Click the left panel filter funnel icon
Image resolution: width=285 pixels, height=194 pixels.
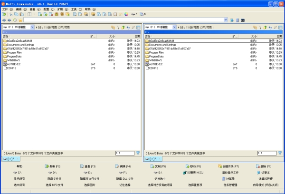[138, 153]
